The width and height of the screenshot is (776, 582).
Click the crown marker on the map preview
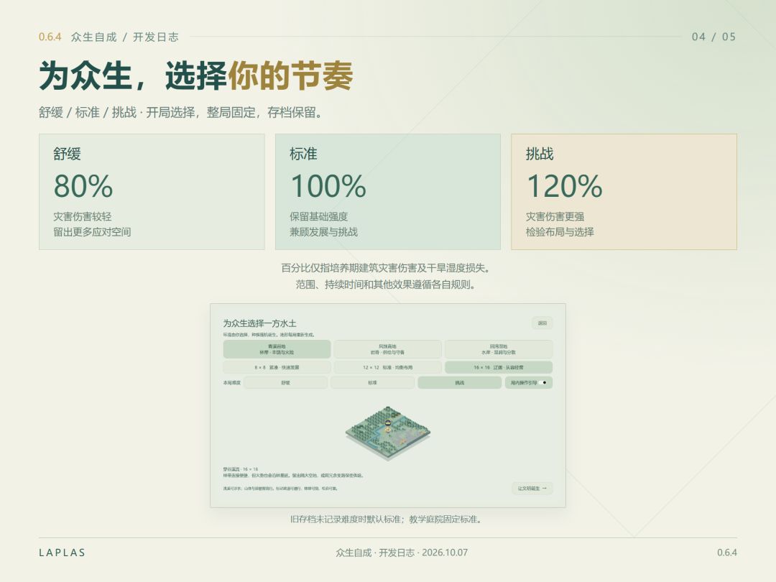click(388, 423)
